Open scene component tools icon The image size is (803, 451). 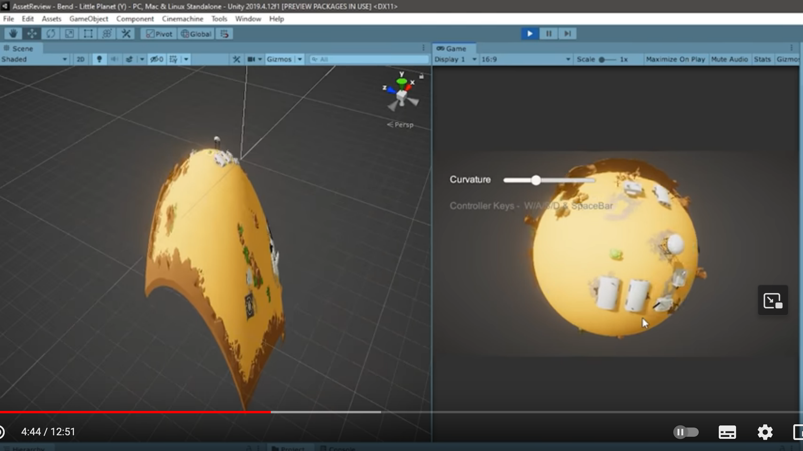point(237,59)
